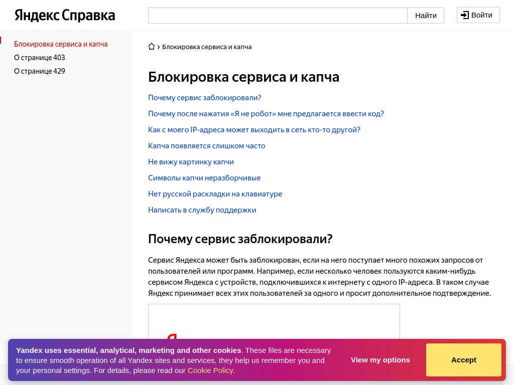This screenshot has width=514, height=385.
Task: Open sidebar item О странице 429
Action: point(39,71)
